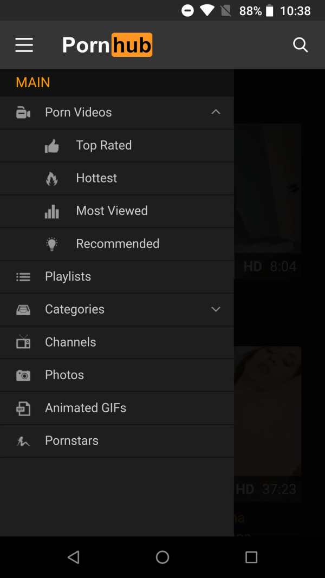Click the video camera icon

pyautogui.click(x=23, y=113)
